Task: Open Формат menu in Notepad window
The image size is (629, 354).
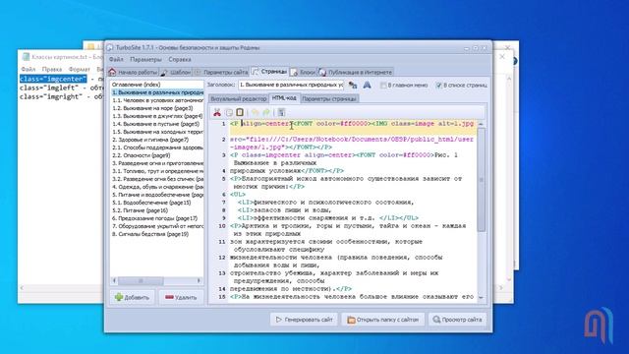Action: coord(79,69)
